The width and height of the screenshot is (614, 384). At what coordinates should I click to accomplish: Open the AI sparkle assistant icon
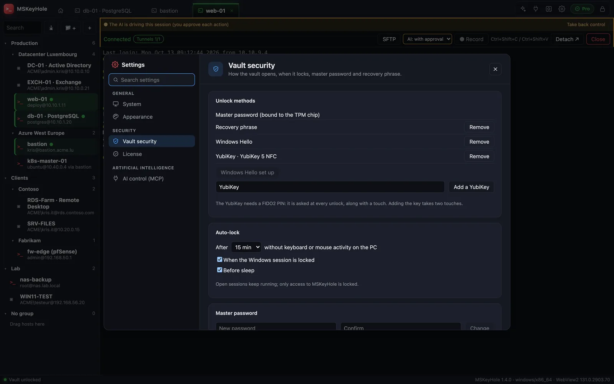(x=523, y=9)
